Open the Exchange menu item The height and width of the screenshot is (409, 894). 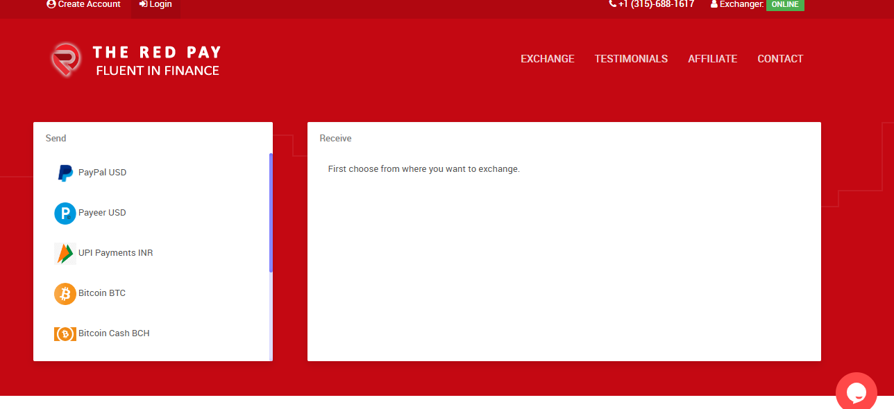click(x=548, y=59)
